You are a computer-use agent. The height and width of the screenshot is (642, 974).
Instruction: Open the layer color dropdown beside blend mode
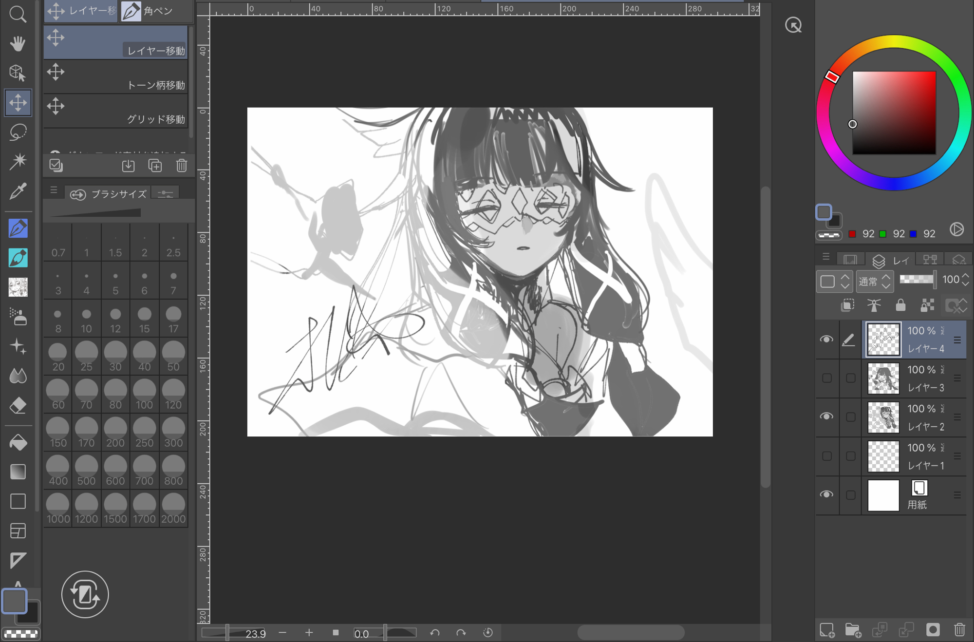834,281
